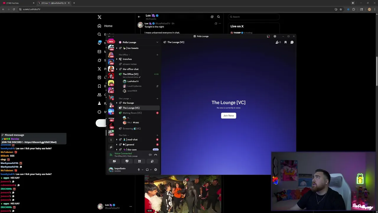Open the 'pl' server icon
The width and height of the screenshot is (378, 213).
coord(111,147)
